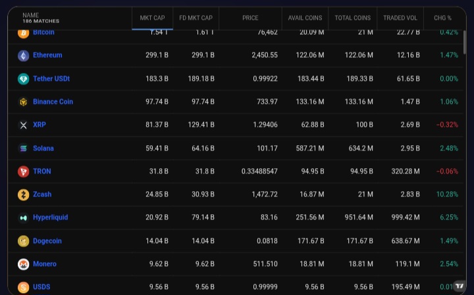The width and height of the screenshot is (474, 295).
Task: Select Ethereum price 2,450.55
Action: click(x=265, y=55)
